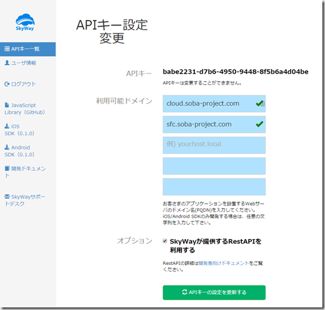Open SkyWayサポートデスク link
Viewport: 325px width, 310px height.
tap(25, 200)
